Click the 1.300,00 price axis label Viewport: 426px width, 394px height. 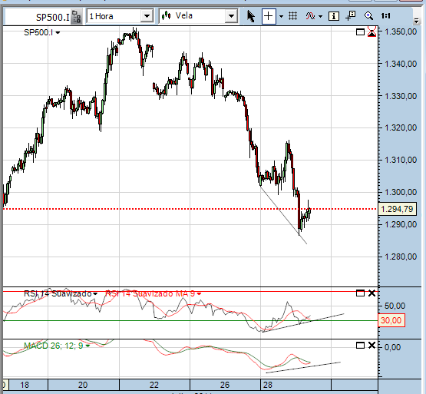(x=401, y=192)
